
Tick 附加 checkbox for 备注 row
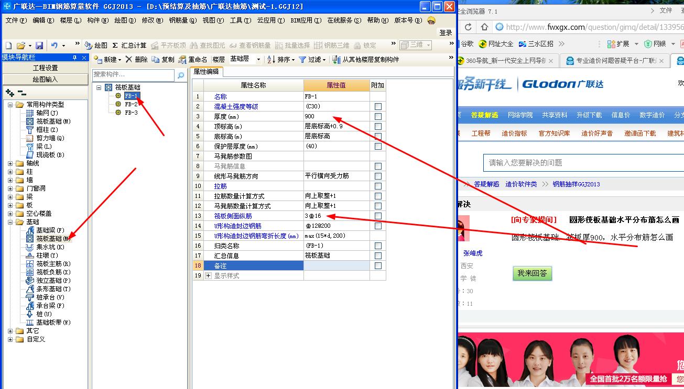pos(378,265)
